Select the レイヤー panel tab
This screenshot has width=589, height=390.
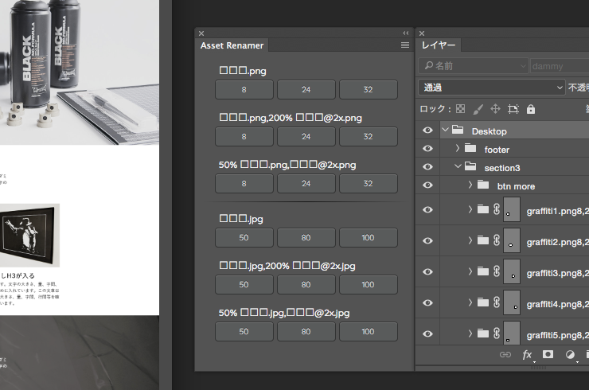point(439,46)
